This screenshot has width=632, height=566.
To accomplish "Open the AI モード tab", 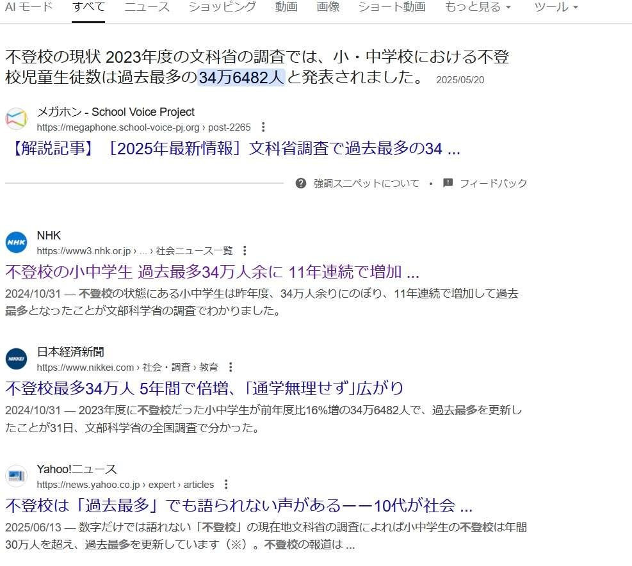I will click(29, 7).
